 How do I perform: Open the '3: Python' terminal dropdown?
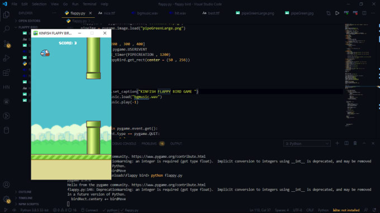307,144
